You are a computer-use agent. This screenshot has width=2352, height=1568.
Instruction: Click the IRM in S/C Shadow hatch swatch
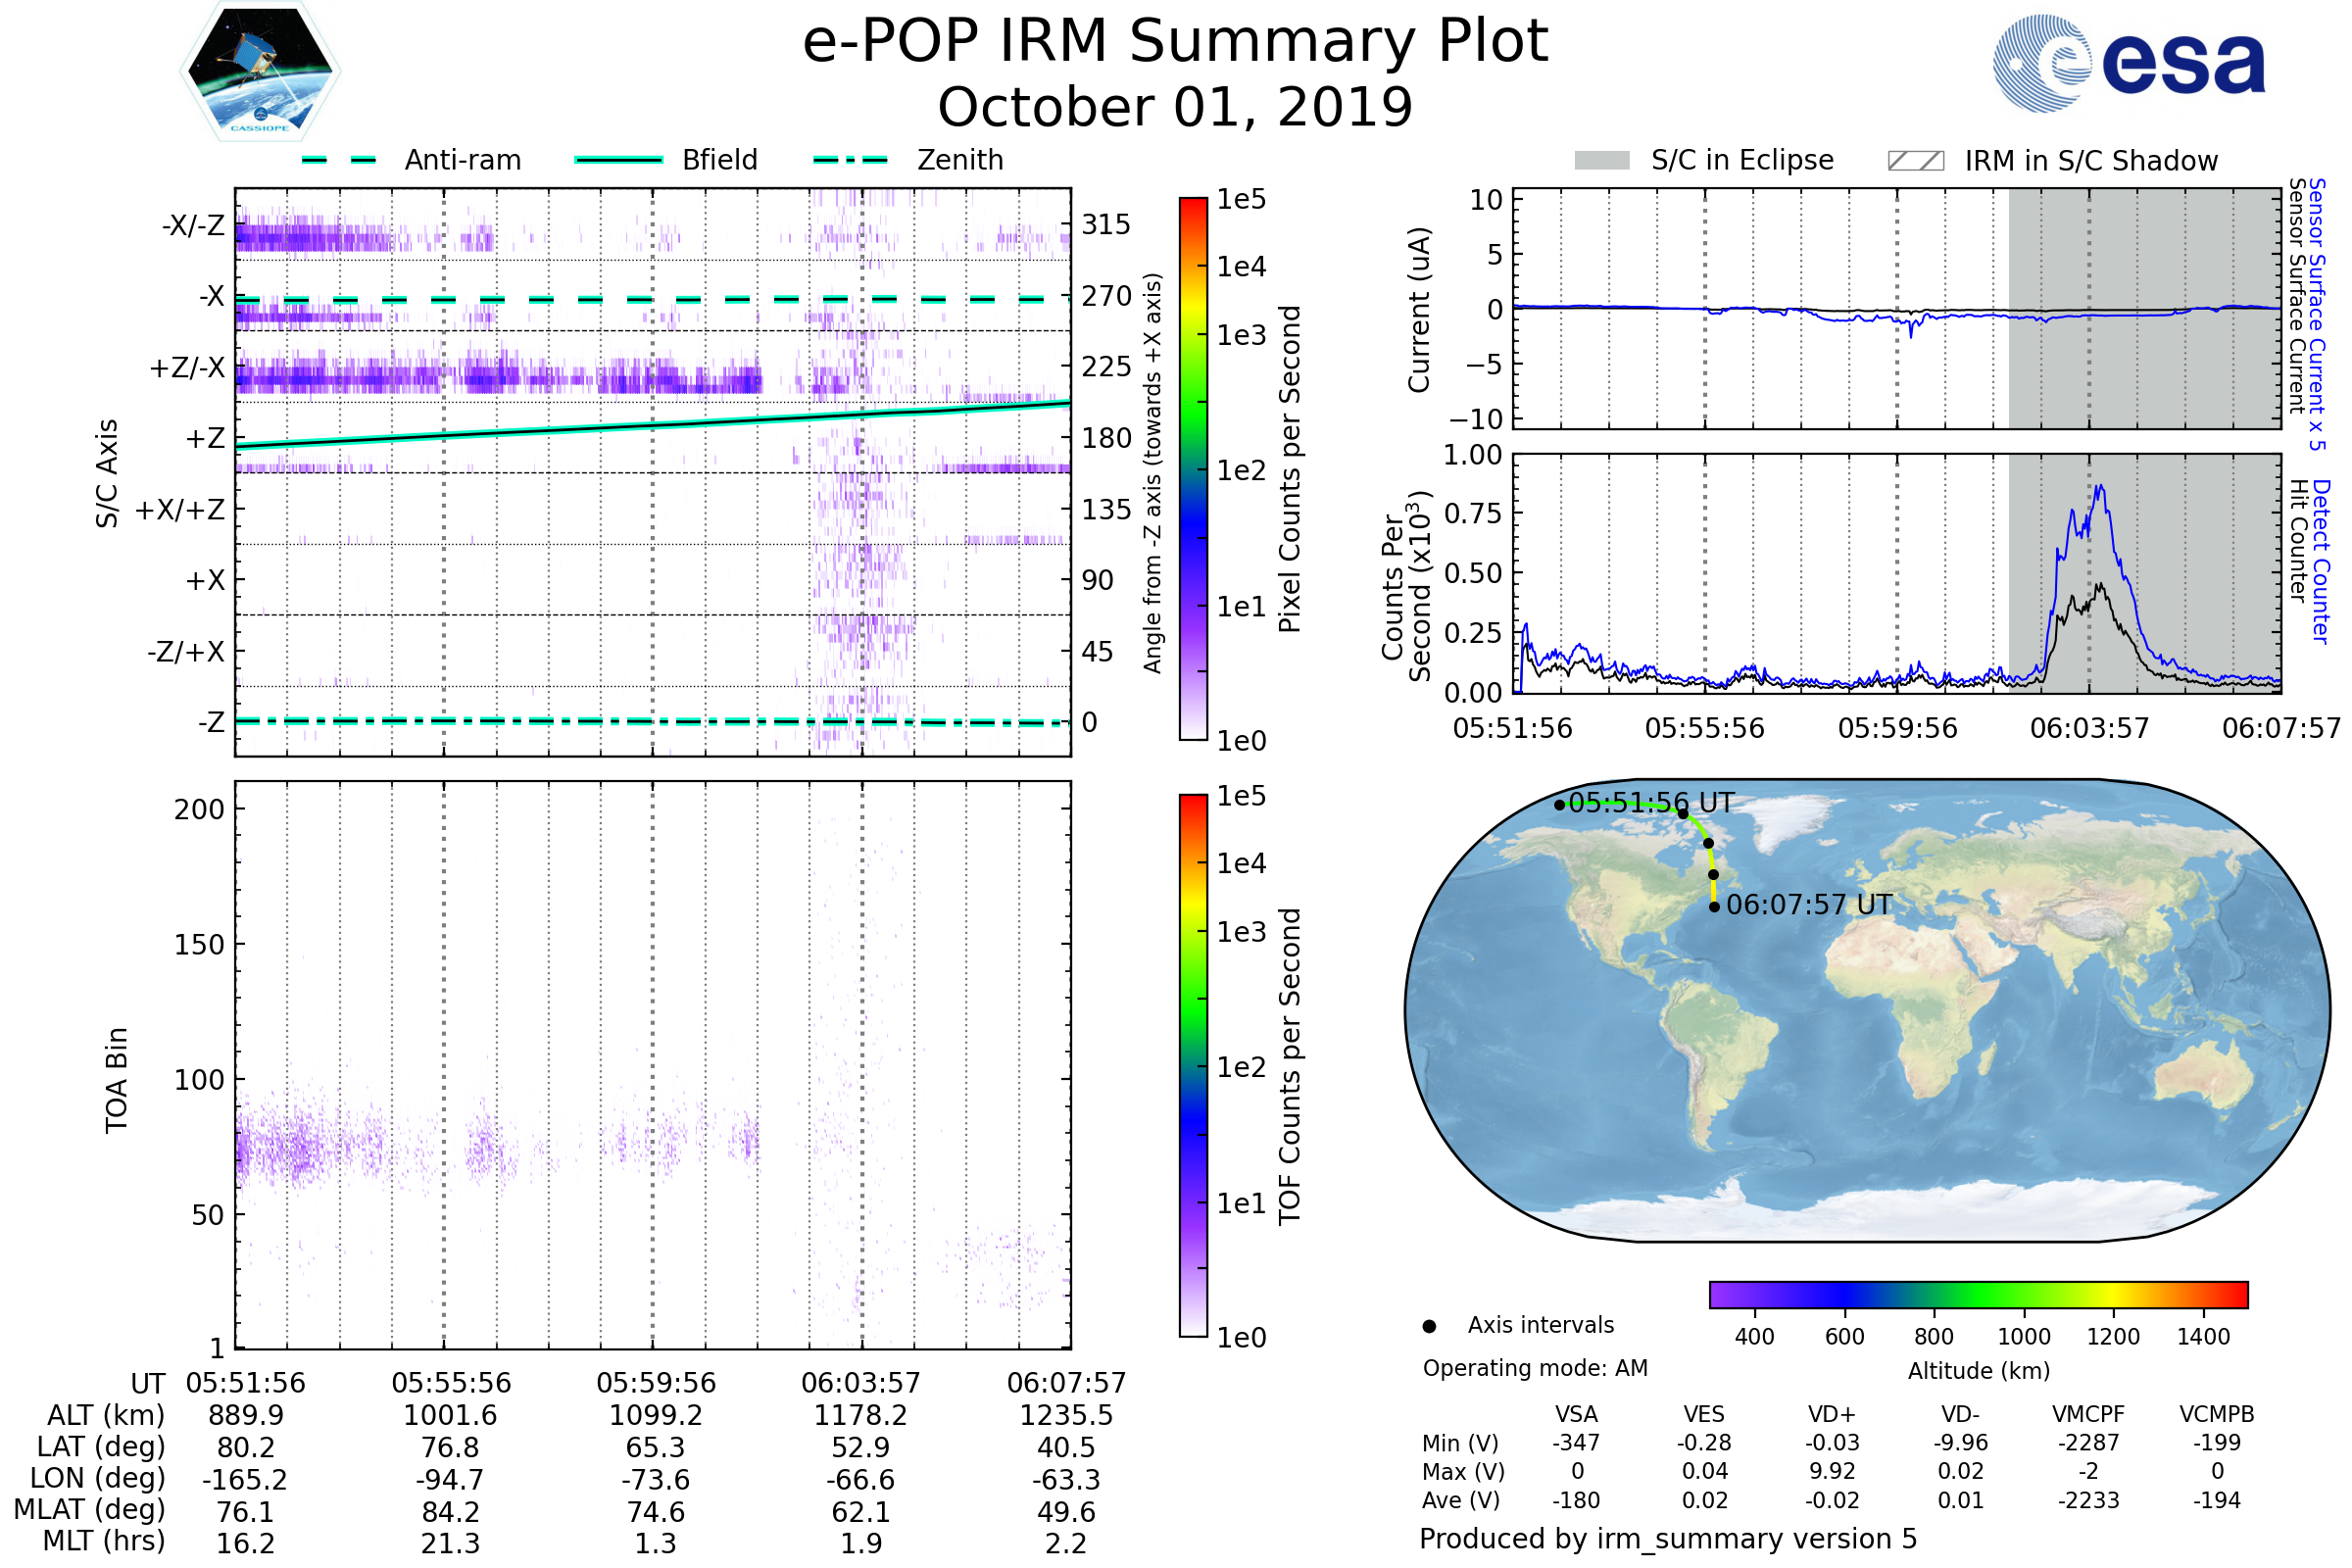tap(1915, 161)
